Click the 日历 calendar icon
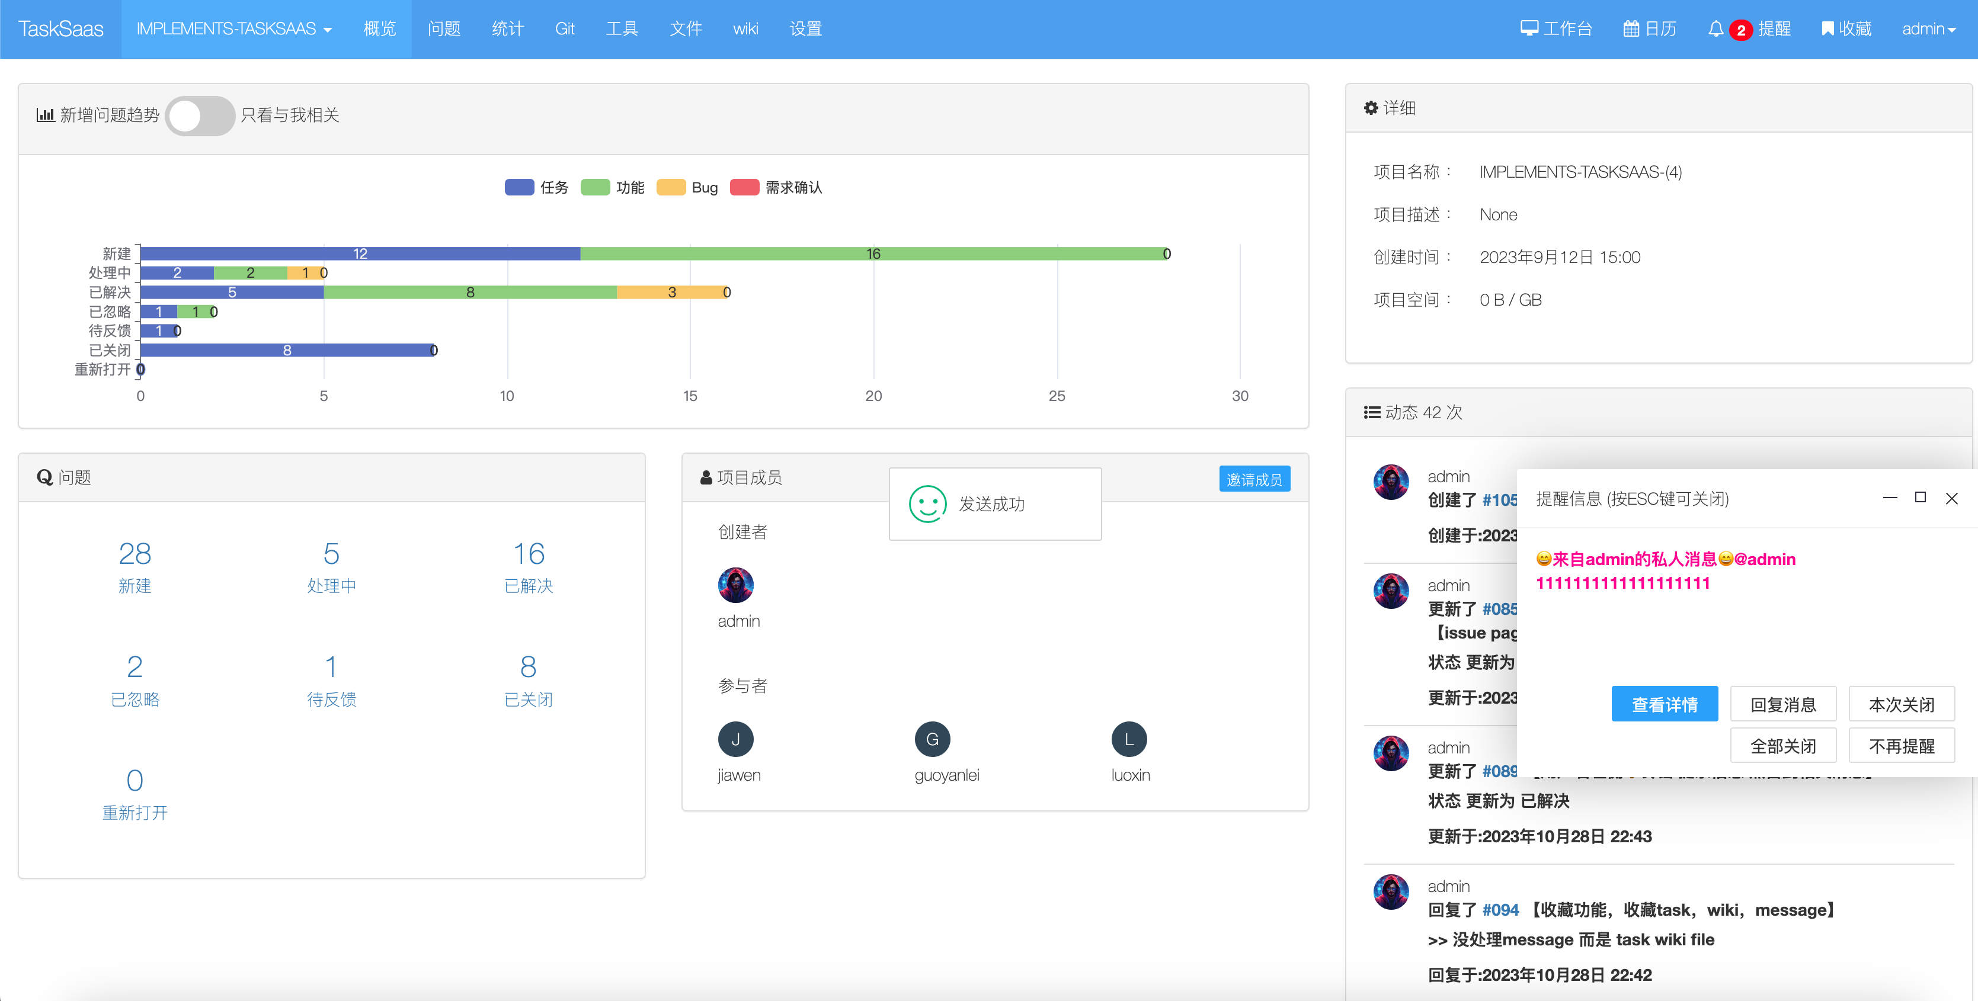This screenshot has height=1001, width=1978. point(1631,29)
